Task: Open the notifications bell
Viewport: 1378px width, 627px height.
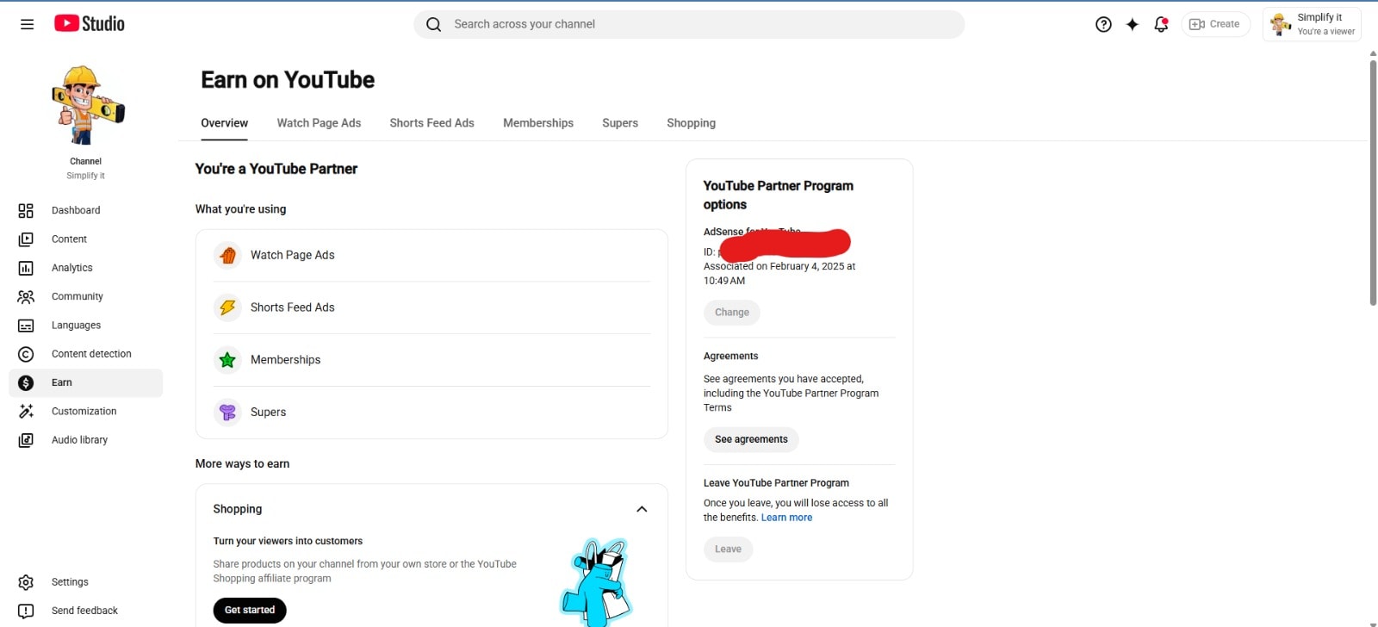Action: (x=1161, y=24)
